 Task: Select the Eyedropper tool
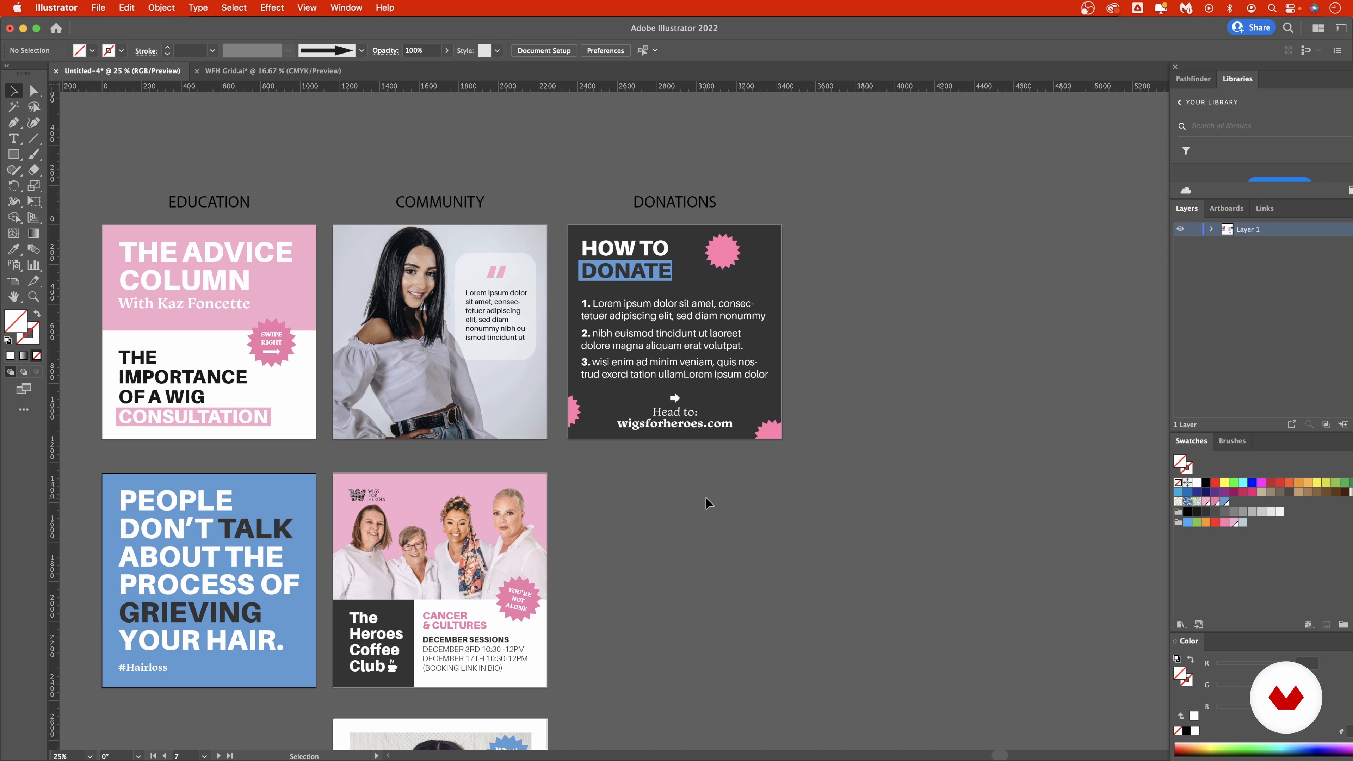pyautogui.click(x=14, y=249)
